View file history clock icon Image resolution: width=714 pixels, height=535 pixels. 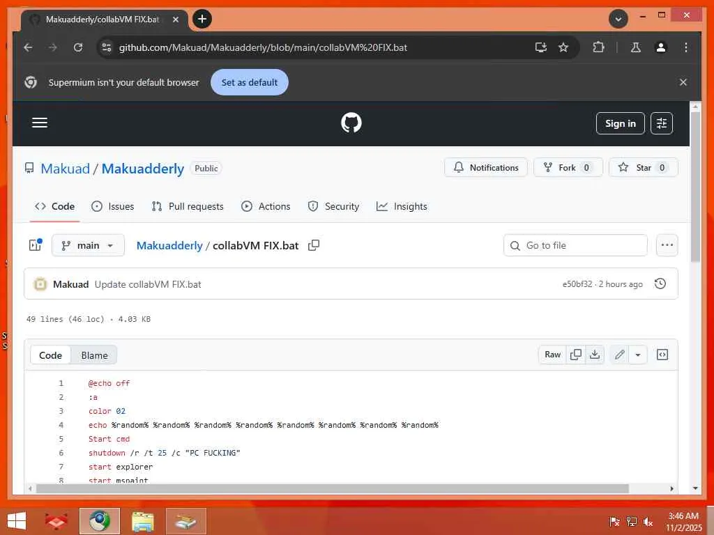[x=660, y=284]
